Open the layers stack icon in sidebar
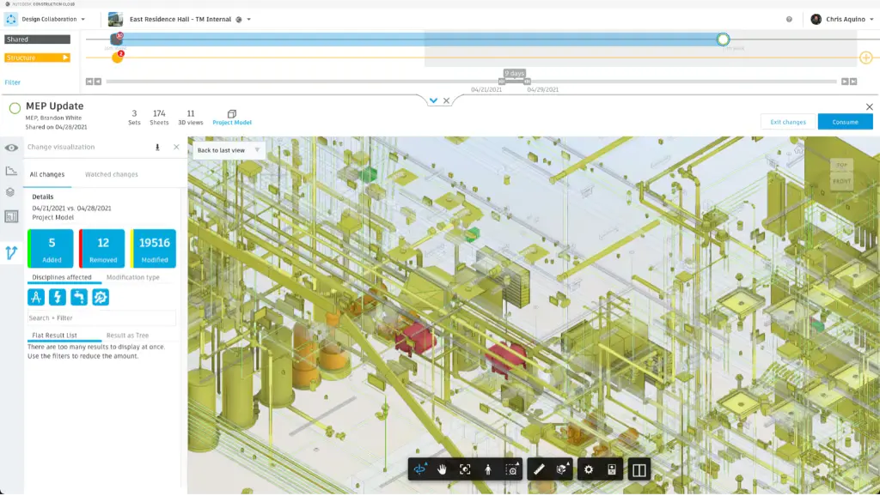The image size is (880, 496). pos(10,192)
